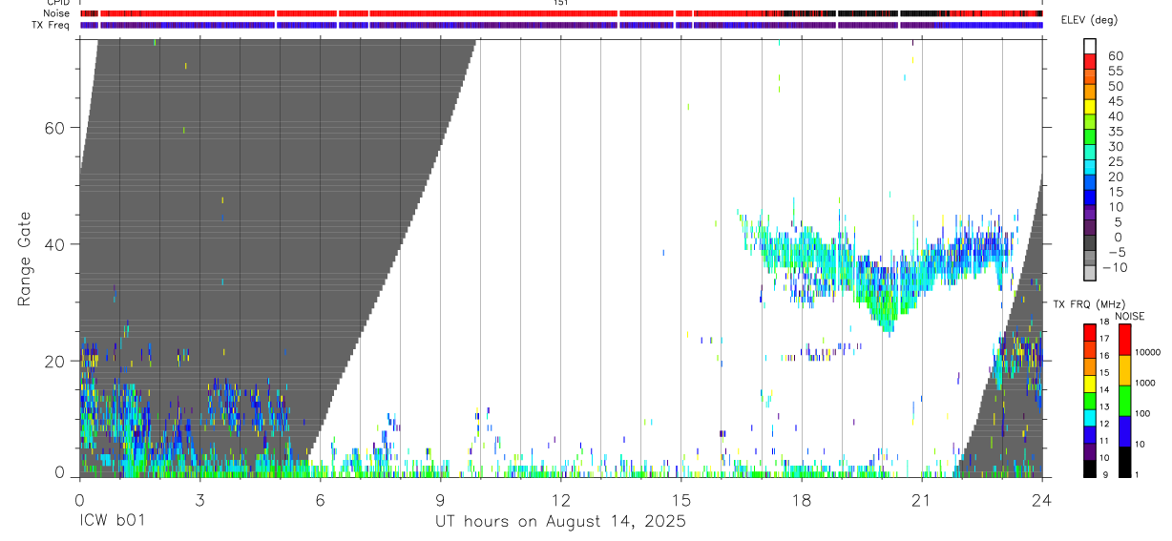Click the orange segment of TX FRQ color bar
The height and width of the screenshot is (541, 1172).
click(1090, 366)
